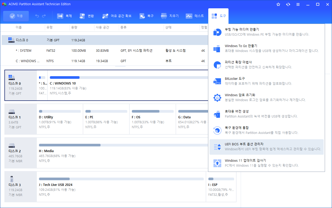Select the D : Utility partition block
Viewport: 332px width, 208px height.
(60, 119)
